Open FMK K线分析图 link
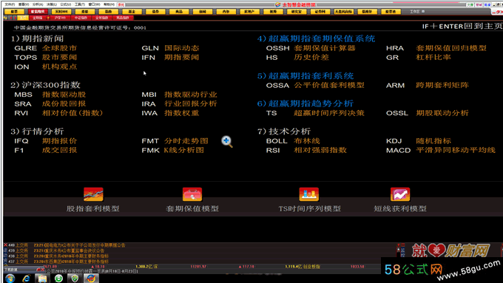 (173, 150)
